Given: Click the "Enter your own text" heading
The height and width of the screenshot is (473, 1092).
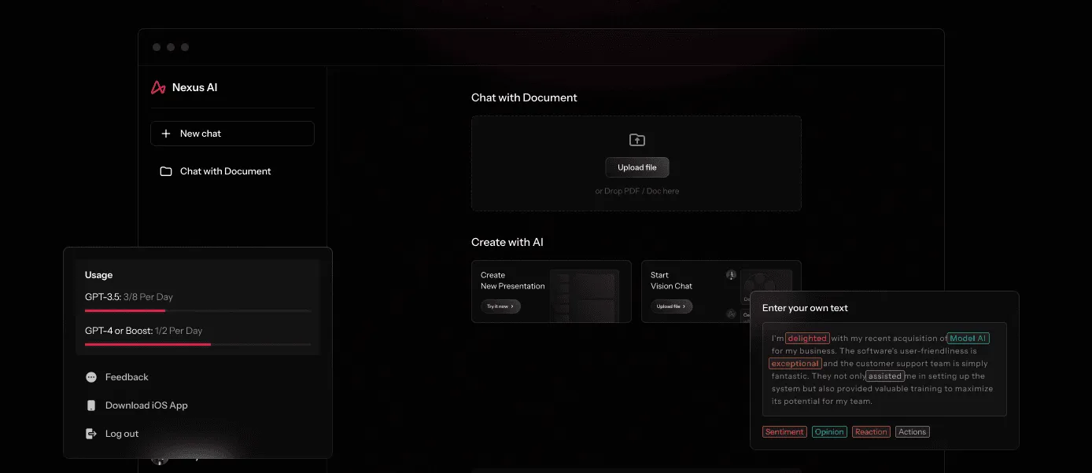Looking at the screenshot, I should (x=805, y=308).
